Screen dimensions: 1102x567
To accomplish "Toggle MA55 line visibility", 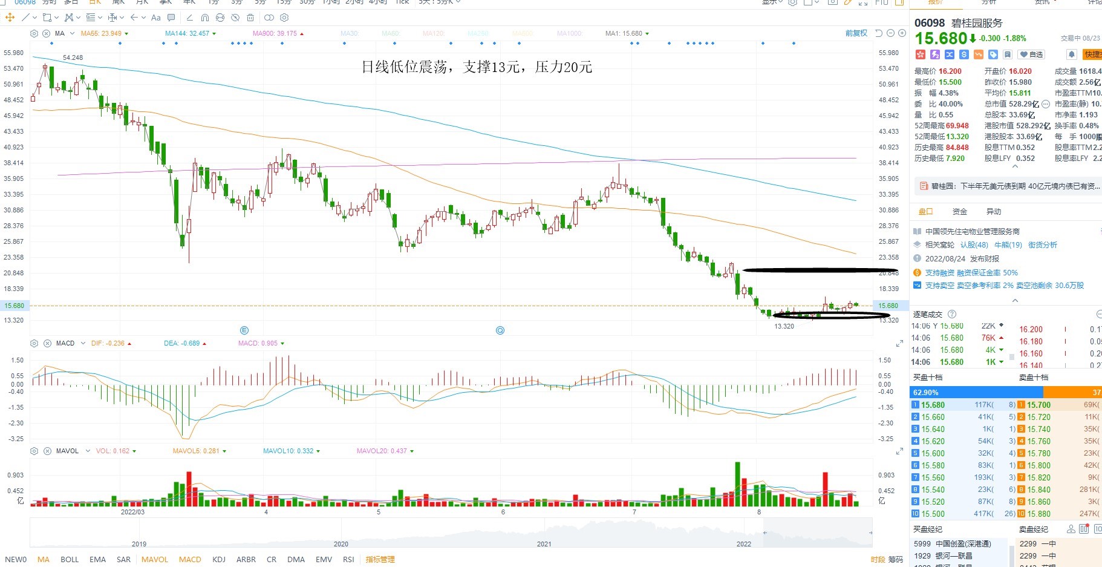I will (105, 33).
